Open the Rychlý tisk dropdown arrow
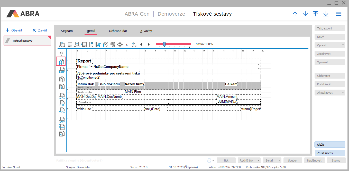The width and height of the screenshot is (349, 171). (258, 161)
